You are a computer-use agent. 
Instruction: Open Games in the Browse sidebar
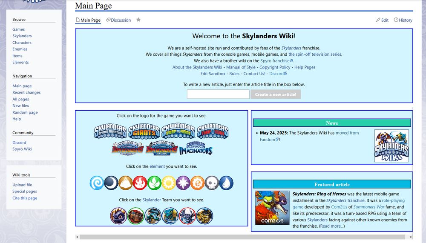click(x=18, y=29)
